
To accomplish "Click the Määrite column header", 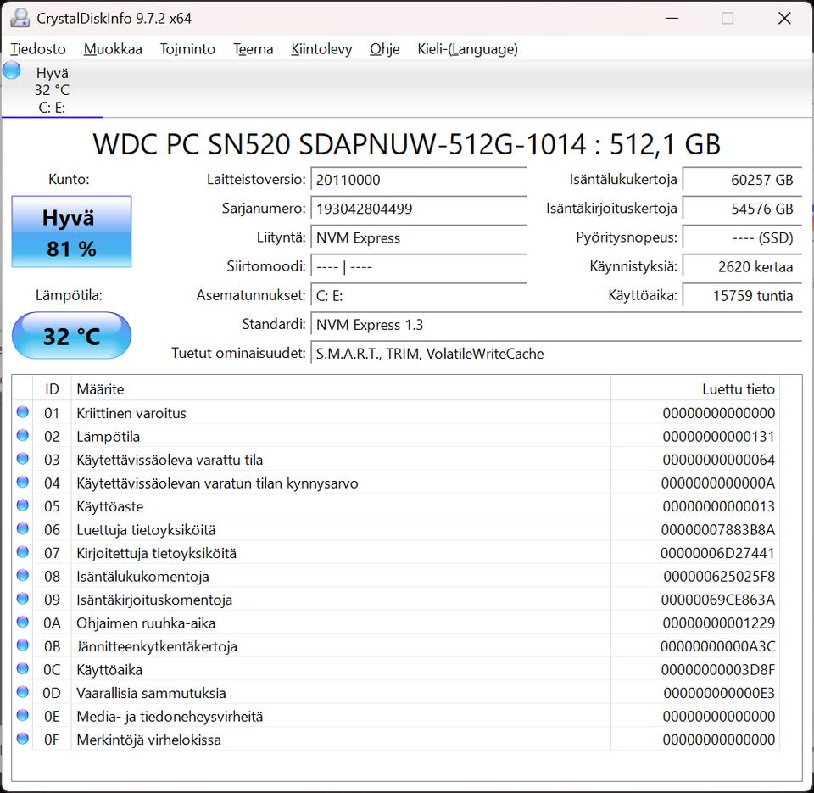I will 341,389.
